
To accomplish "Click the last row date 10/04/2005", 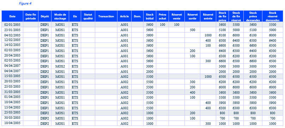I will [x=12, y=123].
